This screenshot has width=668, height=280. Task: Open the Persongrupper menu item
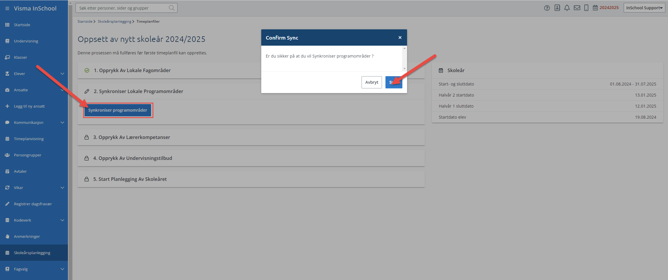(x=34, y=155)
